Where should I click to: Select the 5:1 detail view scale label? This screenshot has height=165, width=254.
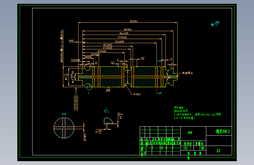(106, 112)
